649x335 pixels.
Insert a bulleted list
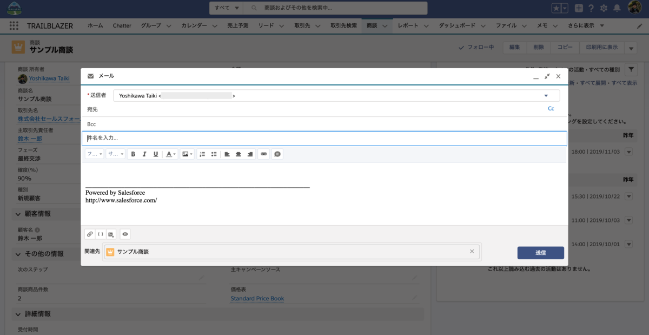pyautogui.click(x=214, y=154)
